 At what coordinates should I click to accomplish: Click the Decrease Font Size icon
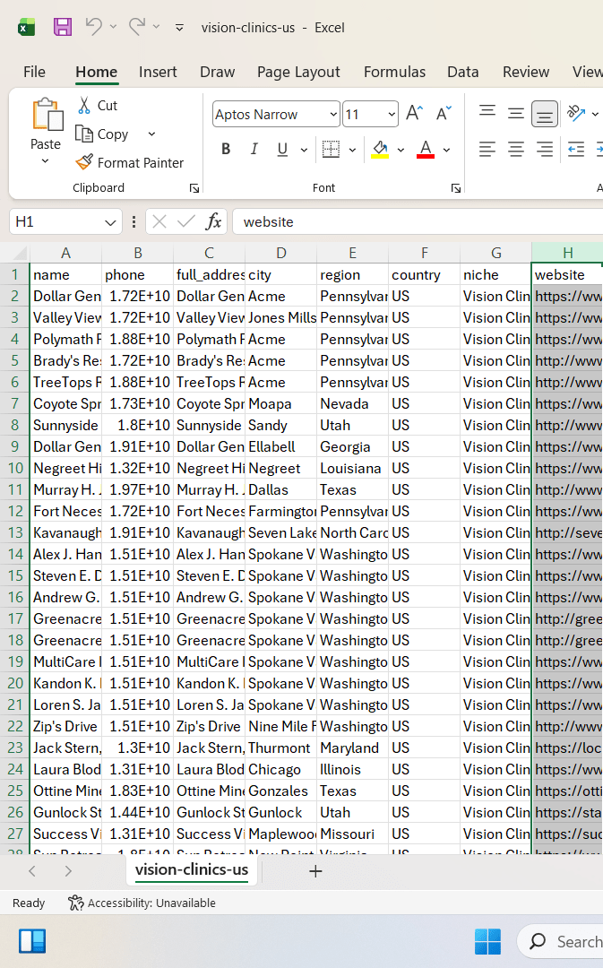[x=444, y=114]
